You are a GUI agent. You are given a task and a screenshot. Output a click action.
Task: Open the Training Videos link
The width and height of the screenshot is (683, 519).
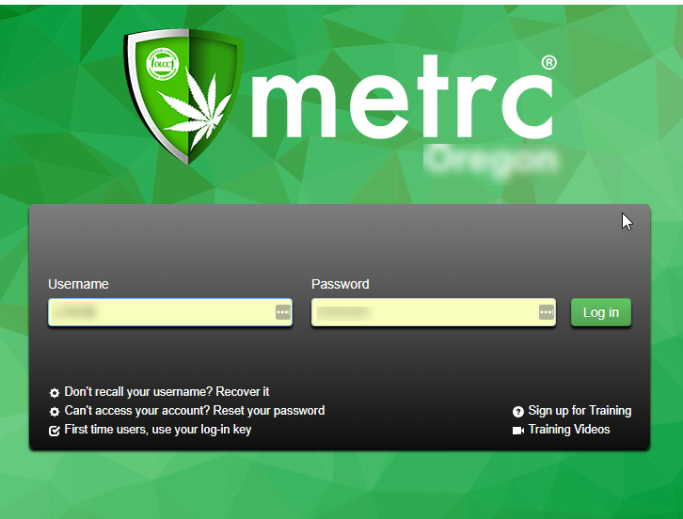pyautogui.click(x=569, y=430)
